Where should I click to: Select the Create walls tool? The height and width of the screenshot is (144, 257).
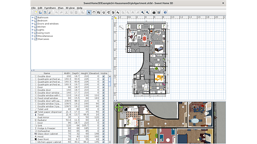coord(99,12)
